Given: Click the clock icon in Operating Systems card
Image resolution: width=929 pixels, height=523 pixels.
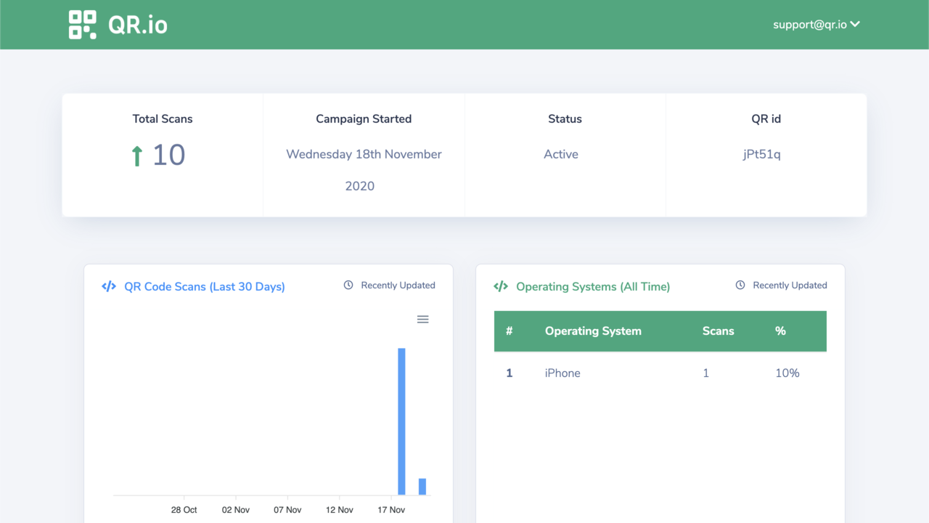Looking at the screenshot, I should coord(740,285).
